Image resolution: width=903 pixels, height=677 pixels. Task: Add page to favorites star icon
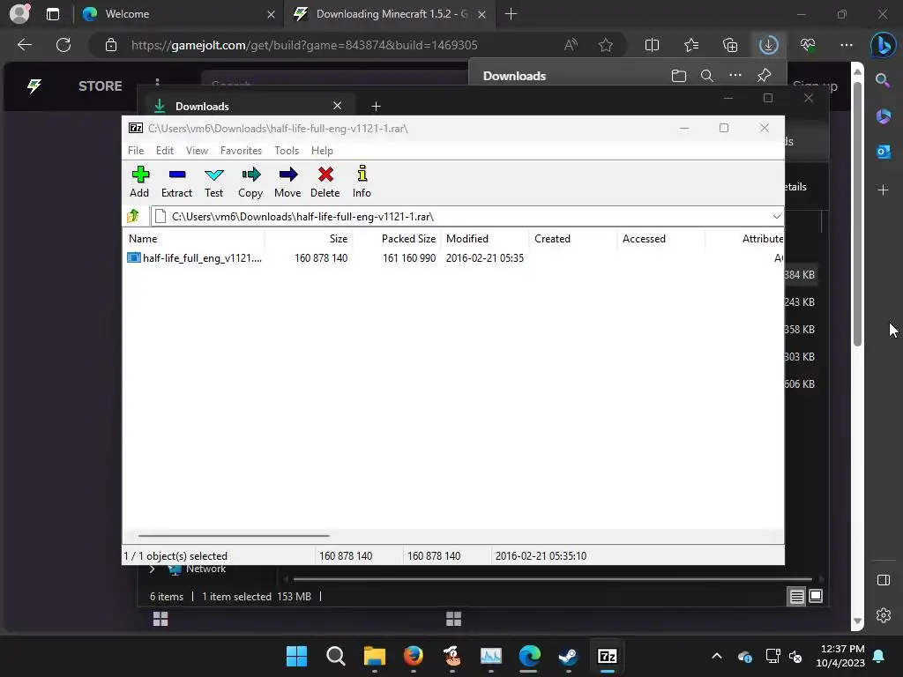click(x=605, y=45)
